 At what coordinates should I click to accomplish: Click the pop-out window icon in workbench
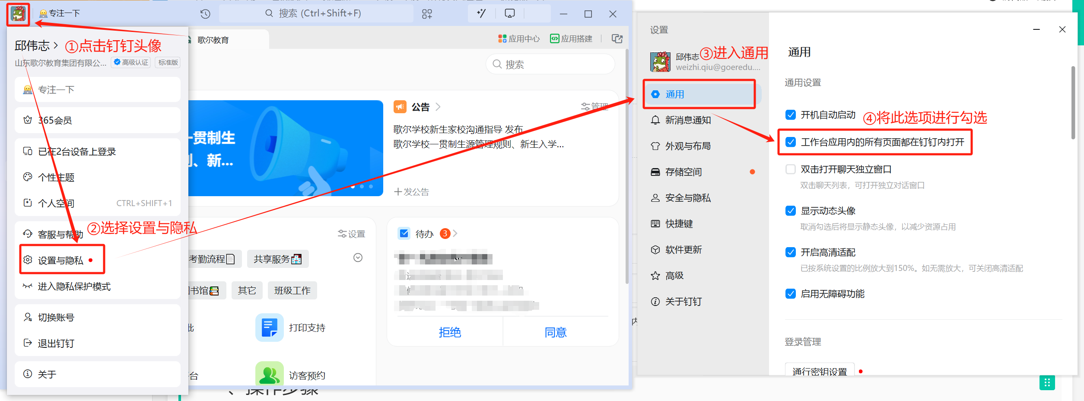617,39
